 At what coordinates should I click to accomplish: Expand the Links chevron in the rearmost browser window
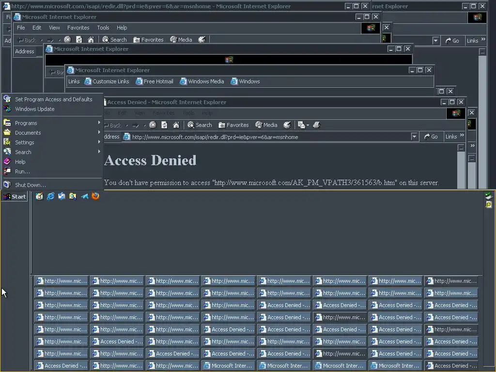coord(483,39)
